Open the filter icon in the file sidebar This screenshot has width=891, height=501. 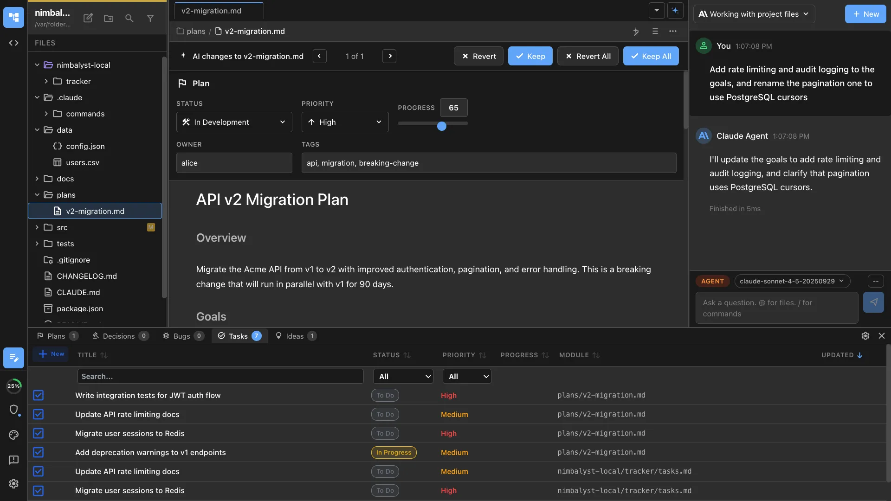click(x=150, y=18)
